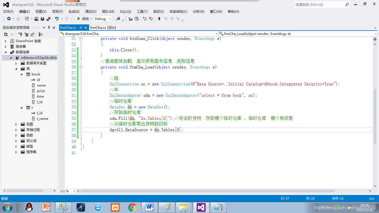Open XAMPP from the taskbar
Screen dimensions: 379x213
(115, 207)
